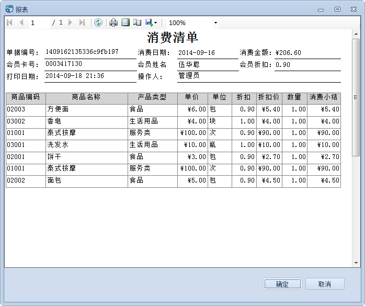365x306 pixels.
Task: Maximize the 报表 window
Action: coord(337,9)
